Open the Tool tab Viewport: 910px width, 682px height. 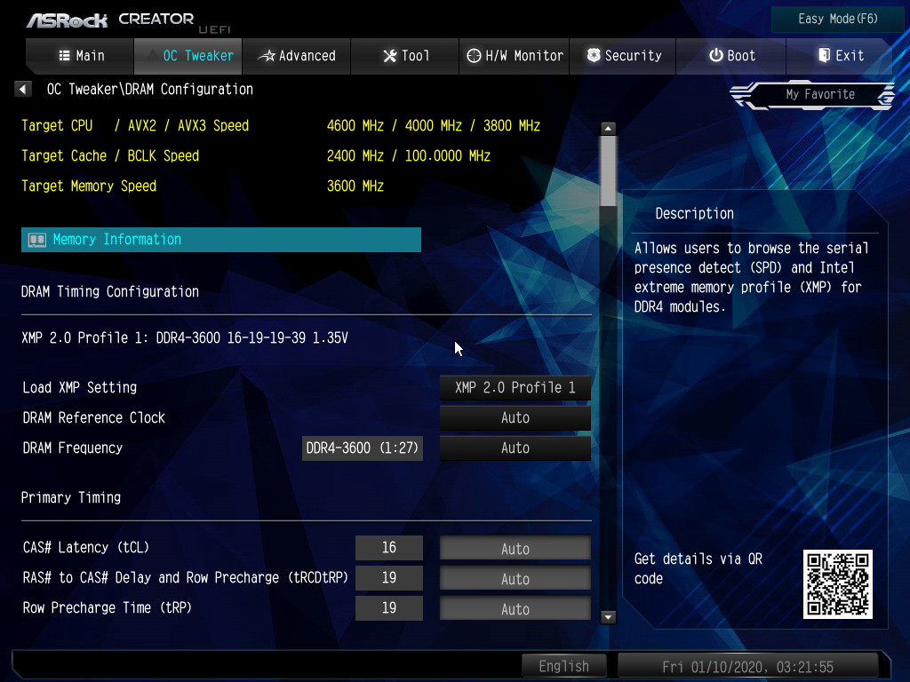(x=405, y=56)
